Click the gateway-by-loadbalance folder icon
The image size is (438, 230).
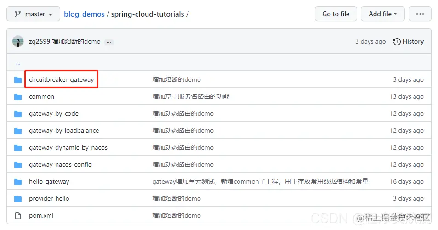pos(18,131)
